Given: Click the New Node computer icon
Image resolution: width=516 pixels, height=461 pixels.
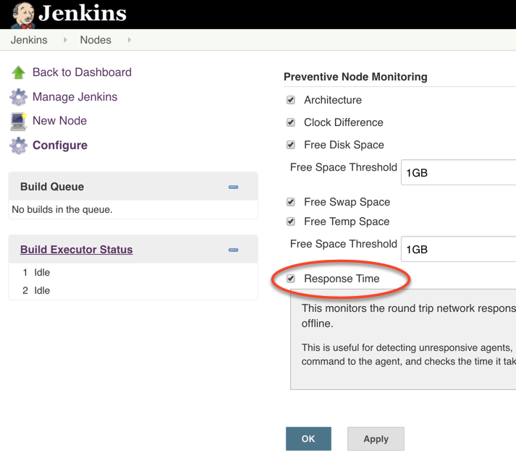Looking at the screenshot, I should 18,122.
